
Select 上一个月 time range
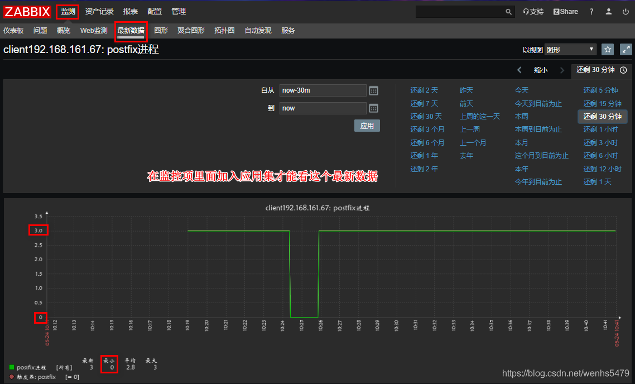tap(473, 142)
